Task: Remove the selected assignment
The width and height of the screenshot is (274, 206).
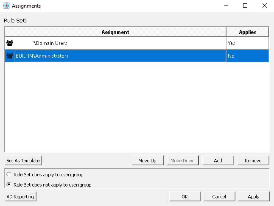Action: [x=253, y=161]
